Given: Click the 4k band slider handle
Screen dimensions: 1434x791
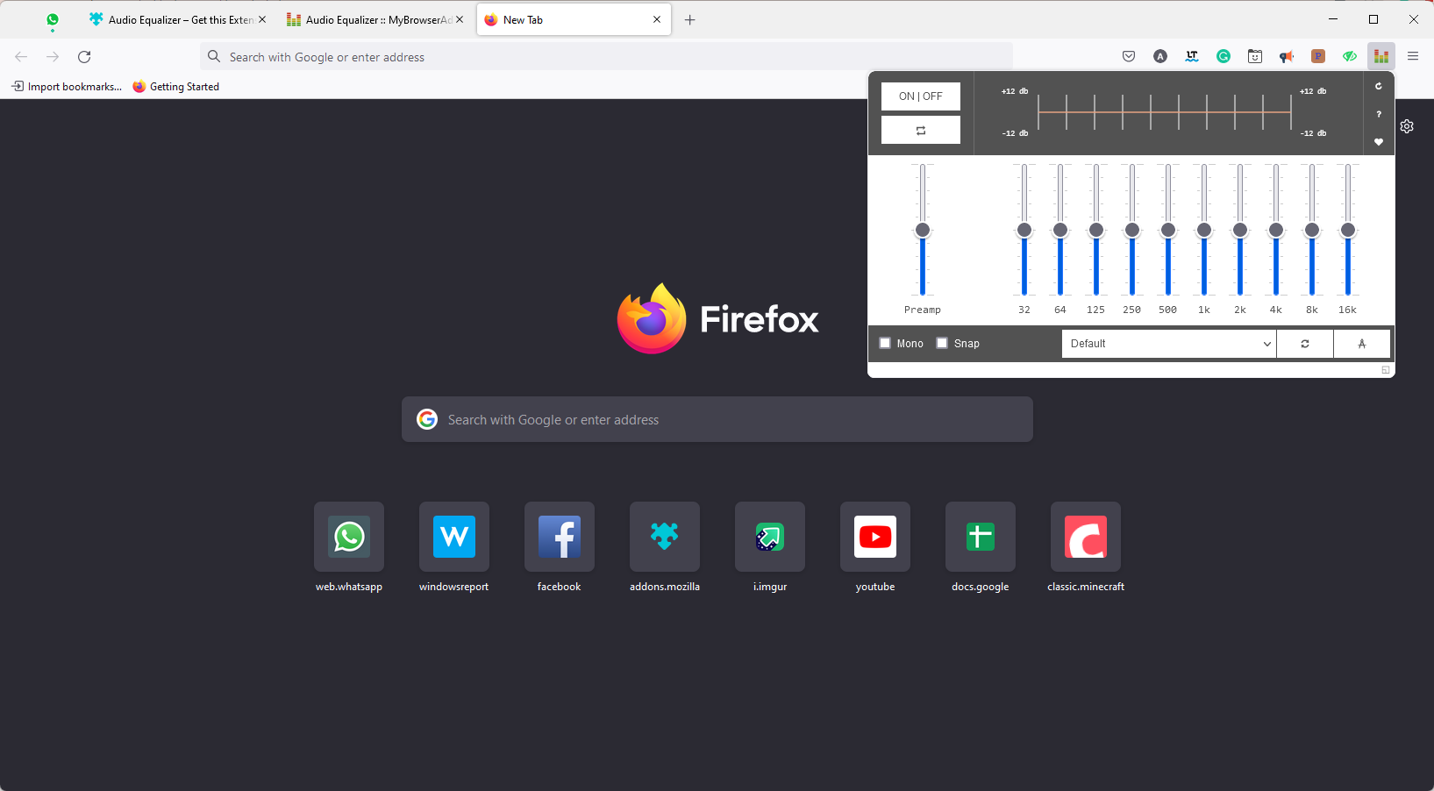Looking at the screenshot, I should [1276, 230].
